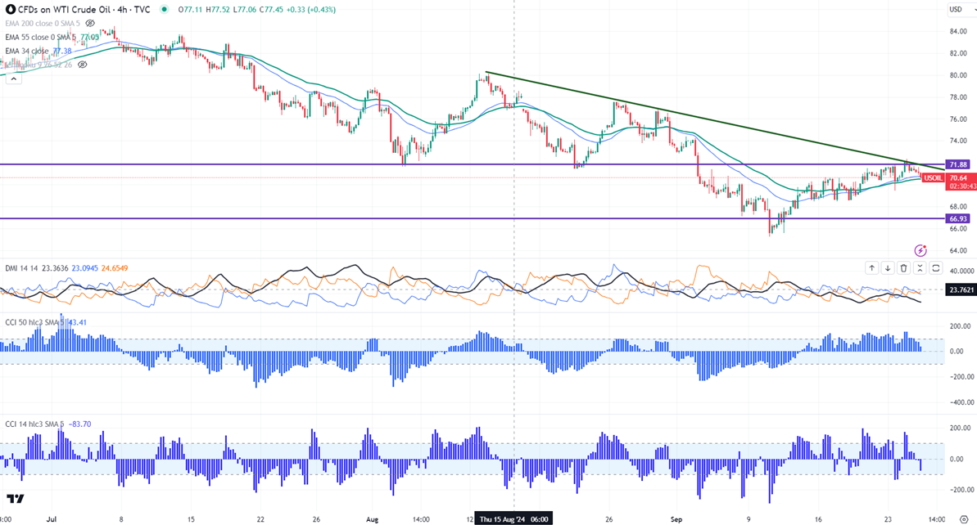Open the CFDs on WTI Crude Oil symbol title

(x=84, y=9)
